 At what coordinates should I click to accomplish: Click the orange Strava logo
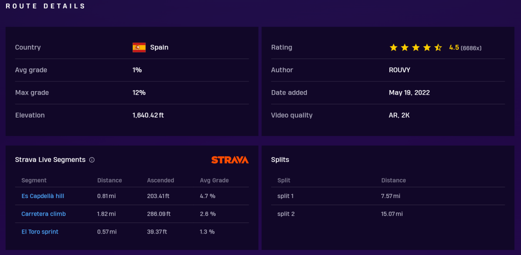pos(230,160)
